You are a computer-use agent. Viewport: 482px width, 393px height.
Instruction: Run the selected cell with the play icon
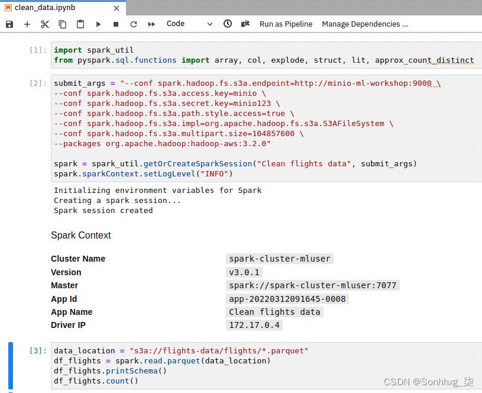[98, 24]
